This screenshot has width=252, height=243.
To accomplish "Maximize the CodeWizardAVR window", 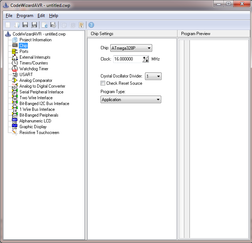I will coord(228,4).
